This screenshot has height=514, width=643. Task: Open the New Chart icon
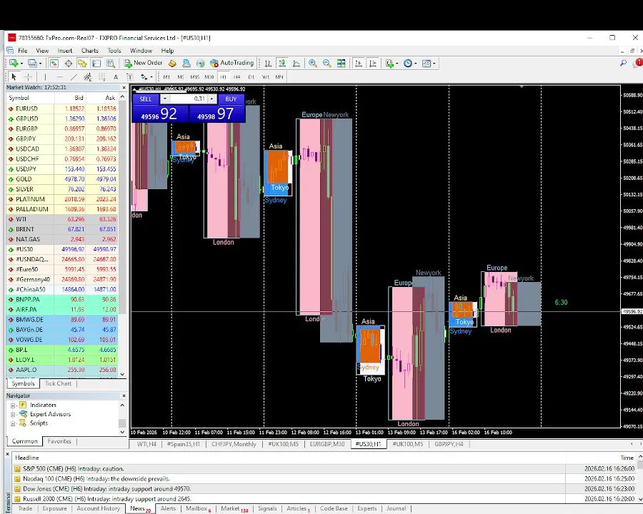click(x=14, y=63)
